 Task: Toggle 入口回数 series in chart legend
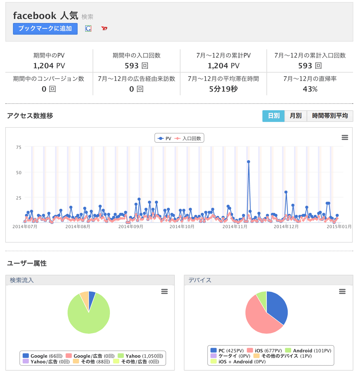coord(188,139)
